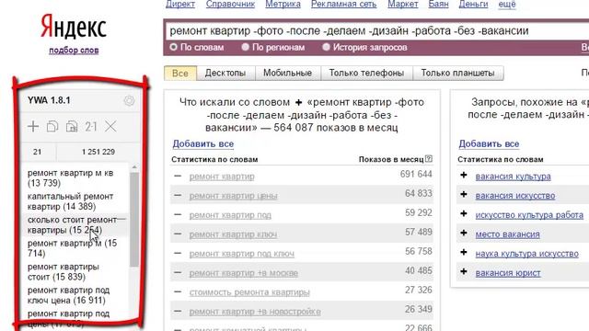Click the Яндекс logo
This screenshot has height=331, width=589.
click(x=74, y=27)
